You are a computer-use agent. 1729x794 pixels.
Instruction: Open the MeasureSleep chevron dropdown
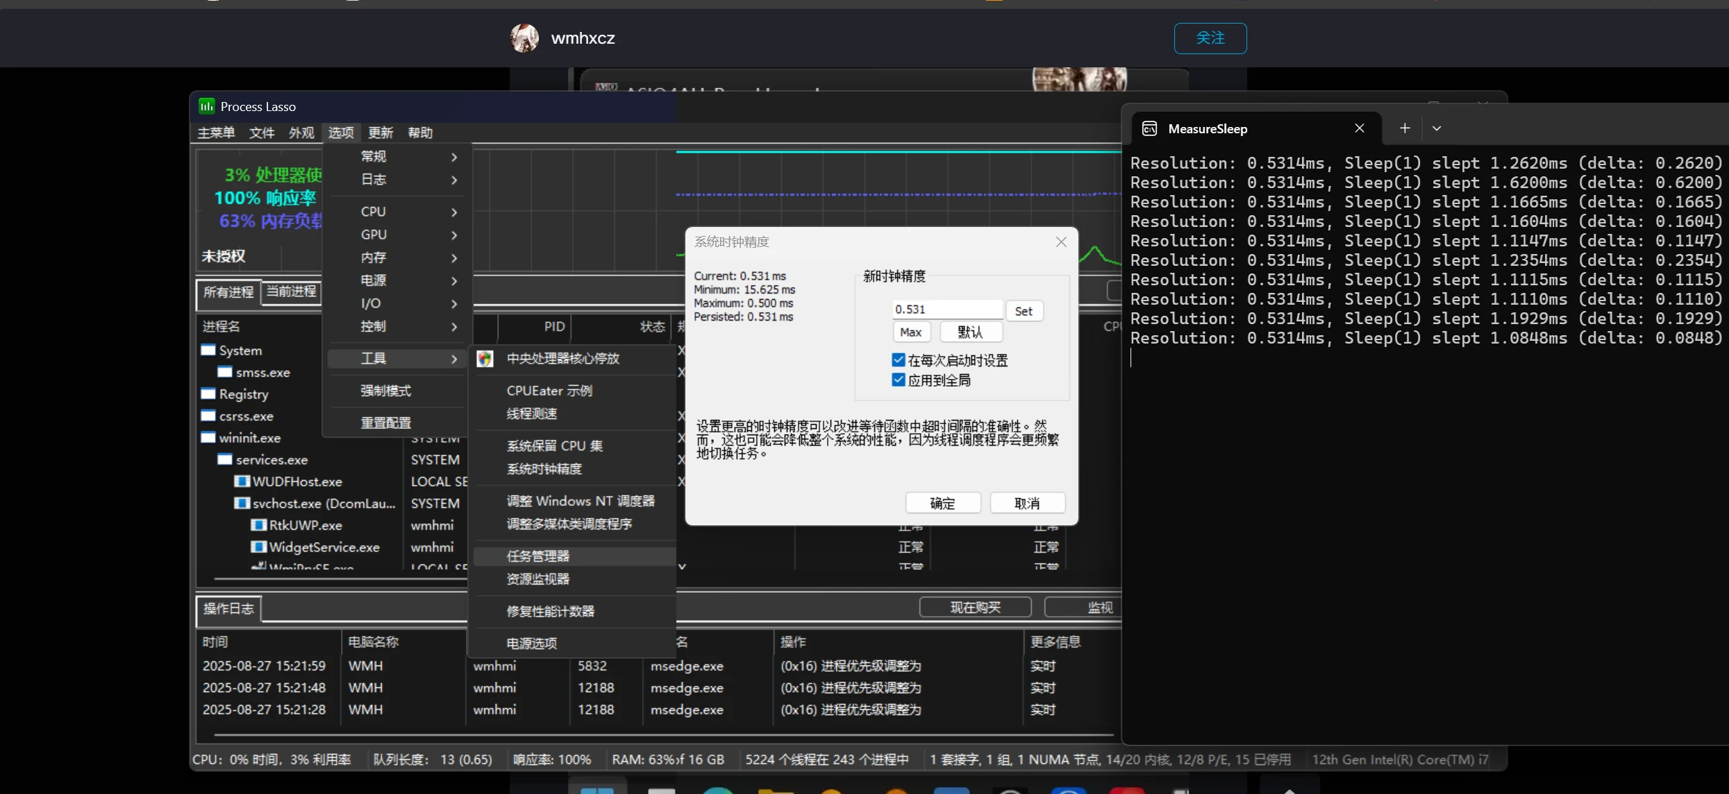pos(1437,128)
